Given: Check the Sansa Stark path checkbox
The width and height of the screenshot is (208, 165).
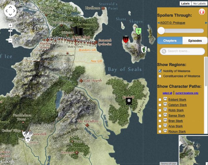Looking at the screenshot, I should [x=160, y=116].
